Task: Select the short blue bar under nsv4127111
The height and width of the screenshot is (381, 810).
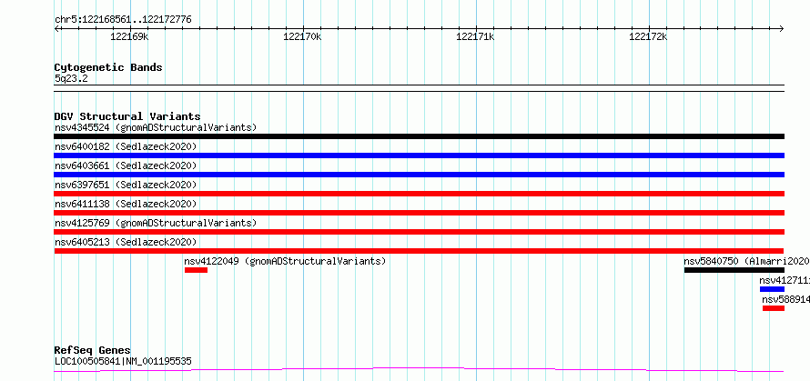Action: pos(772,289)
